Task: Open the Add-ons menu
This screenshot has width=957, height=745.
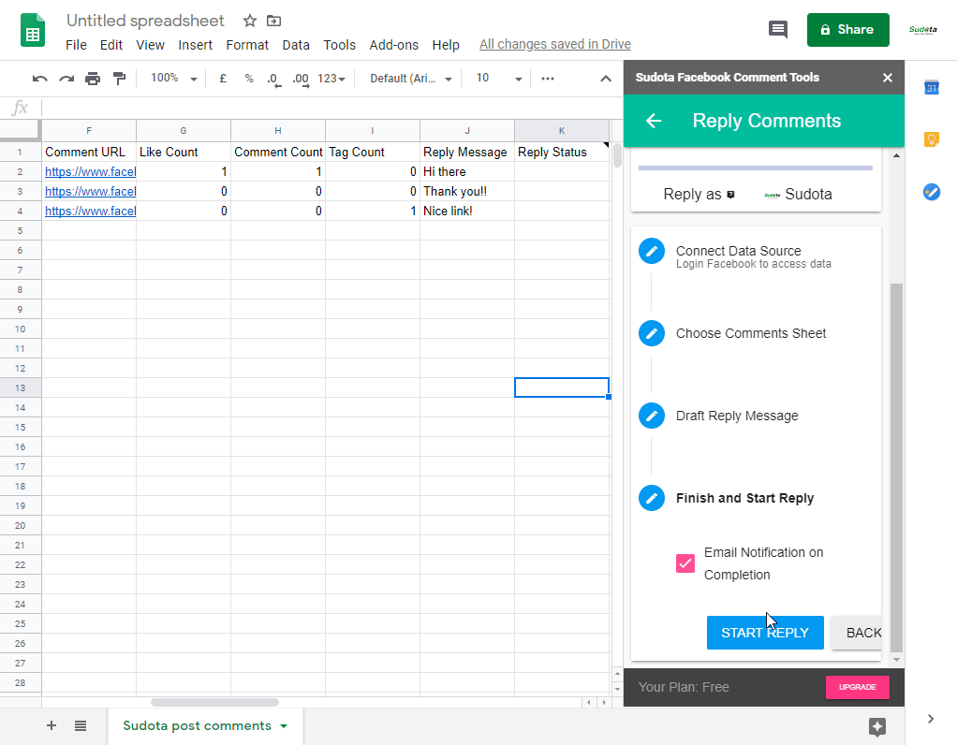Action: pos(393,45)
